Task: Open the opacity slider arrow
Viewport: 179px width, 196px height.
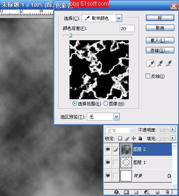Action: (x=173, y=129)
